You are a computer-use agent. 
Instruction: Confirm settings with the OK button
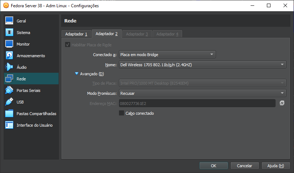[214, 166]
